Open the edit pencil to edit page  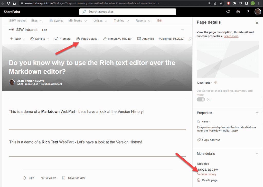click(190, 39)
